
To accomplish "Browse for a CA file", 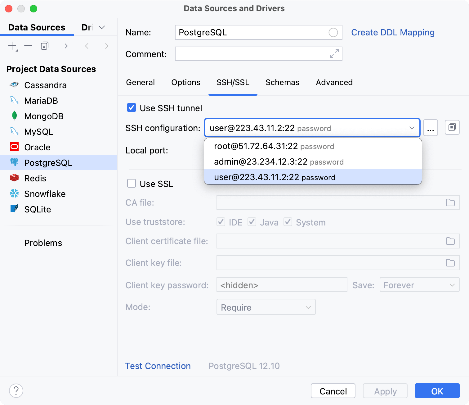I will pyautogui.click(x=450, y=202).
